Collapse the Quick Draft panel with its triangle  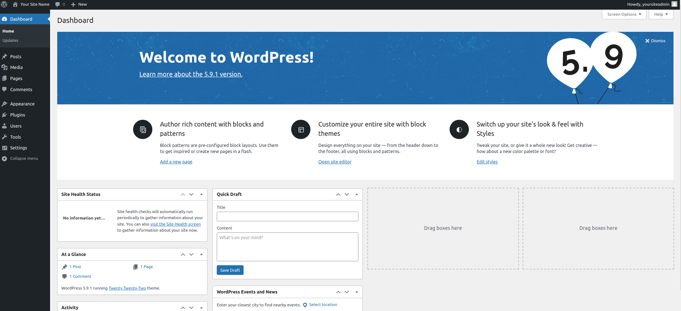click(x=357, y=194)
